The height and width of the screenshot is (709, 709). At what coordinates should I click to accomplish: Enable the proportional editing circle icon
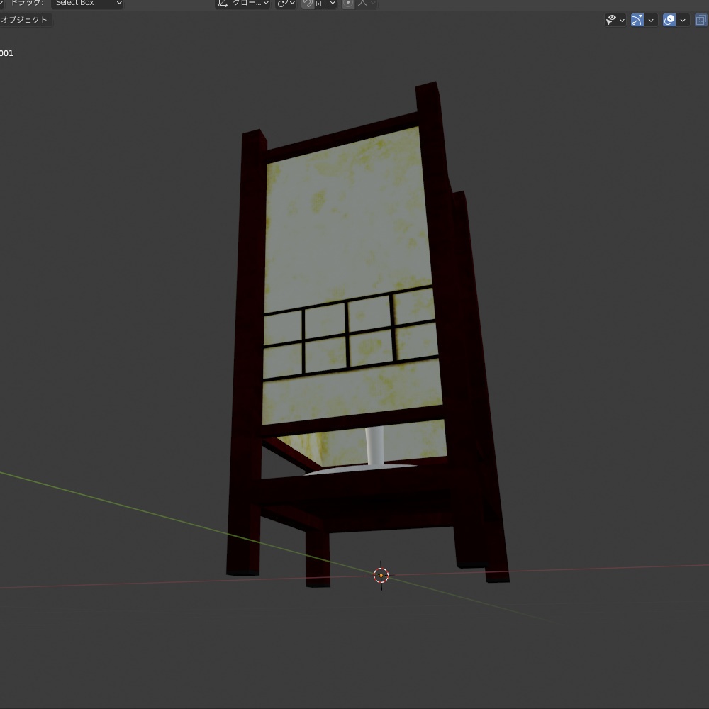347,4
